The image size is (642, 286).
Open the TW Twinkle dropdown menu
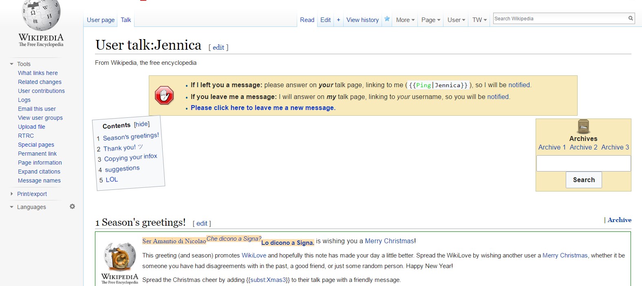[479, 20]
